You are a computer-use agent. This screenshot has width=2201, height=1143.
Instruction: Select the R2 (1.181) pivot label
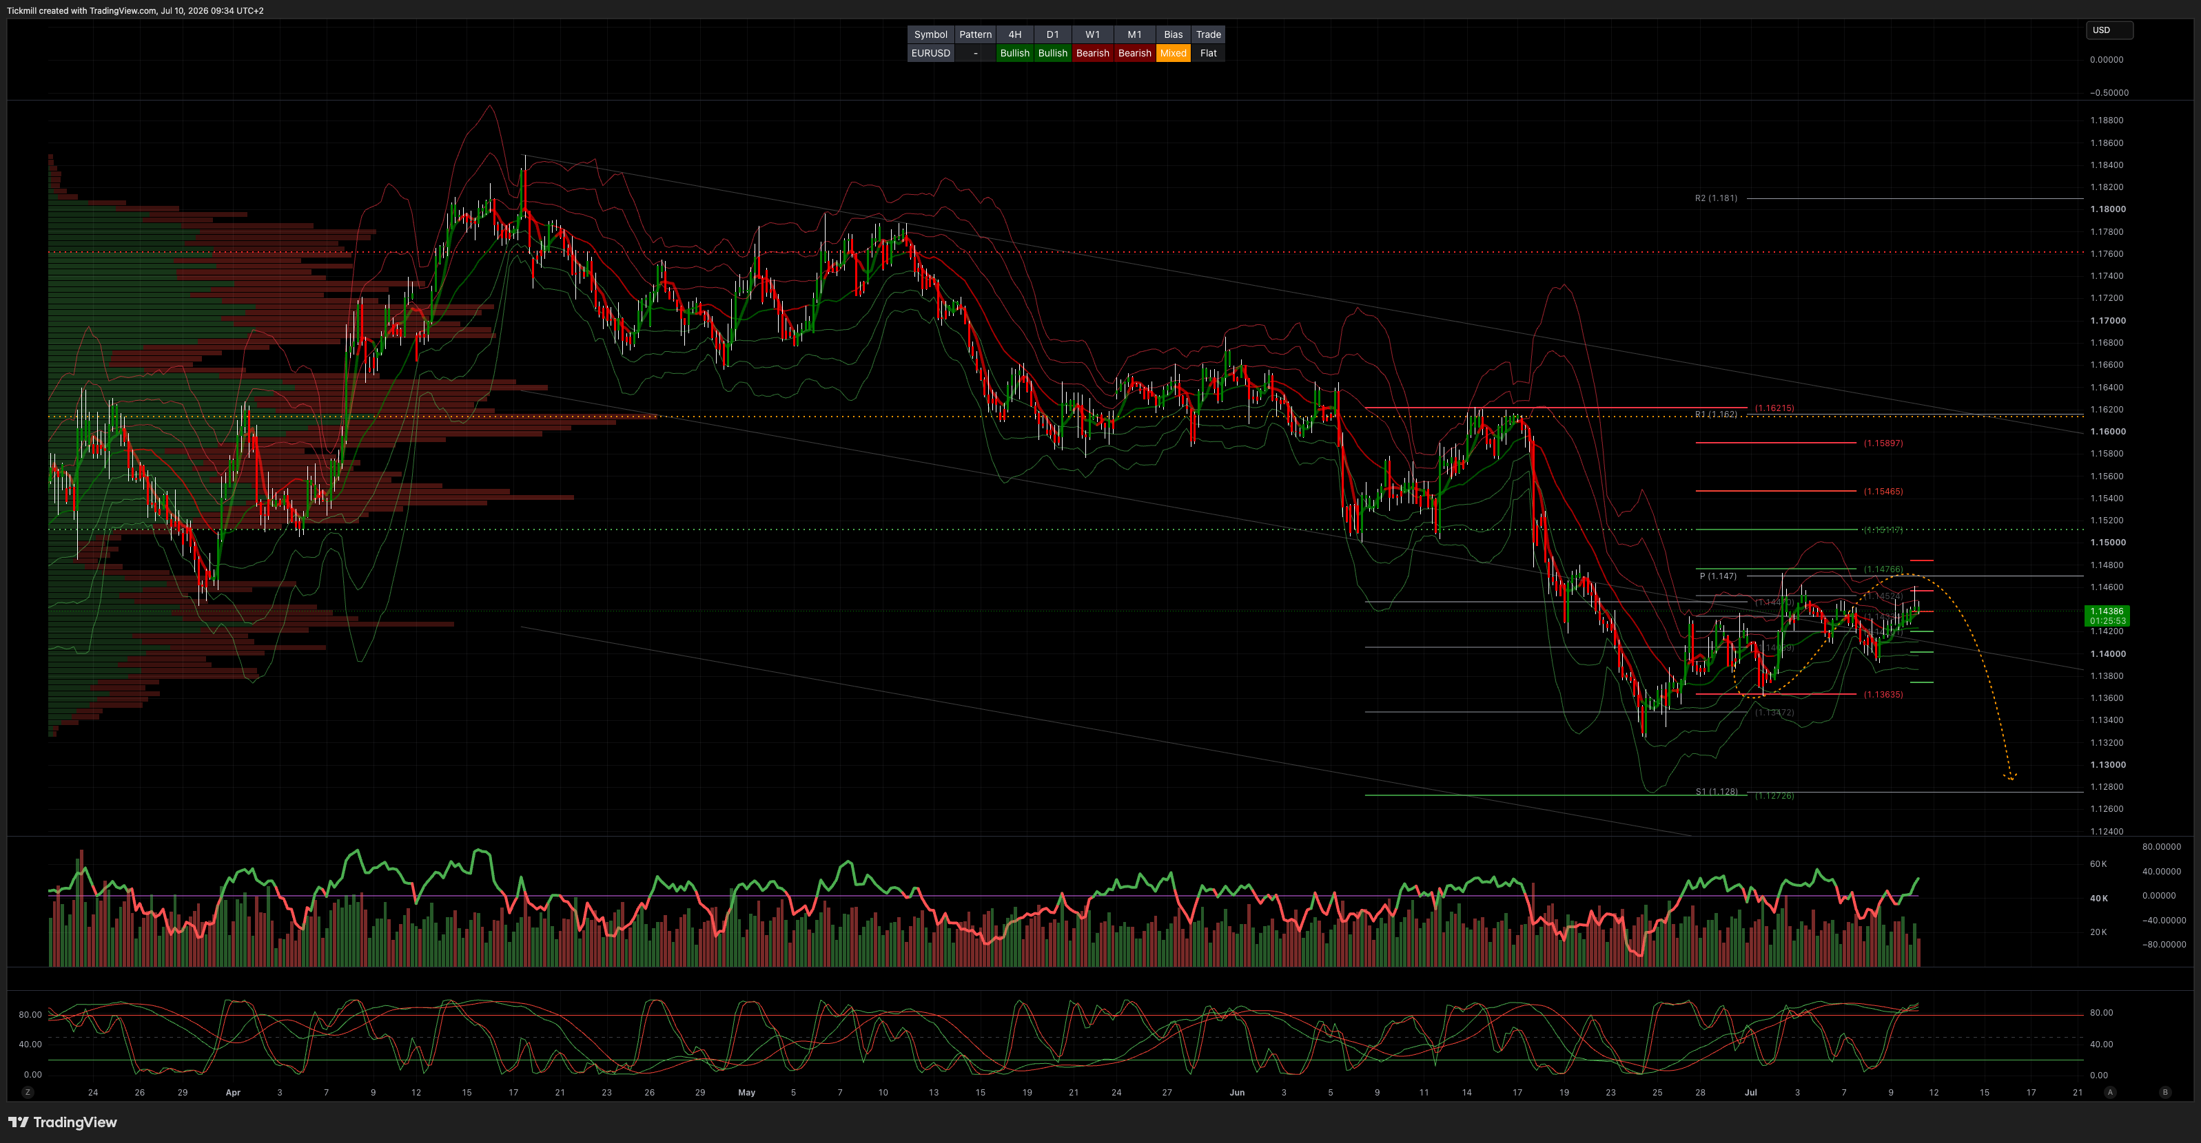click(1716, 198)
